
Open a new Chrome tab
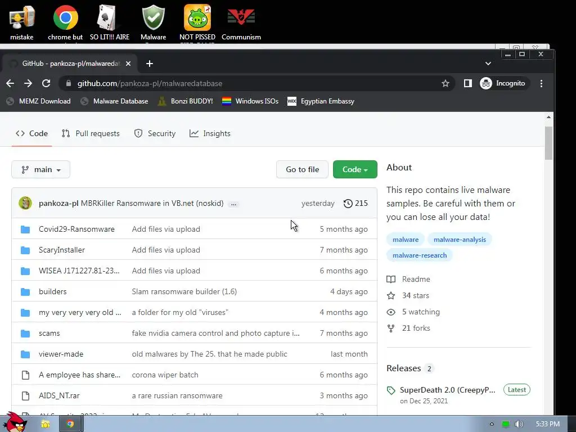pyautogui.click(x=149, y=64)
